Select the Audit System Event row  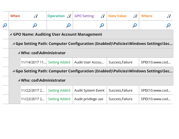[x=97, y=90]
